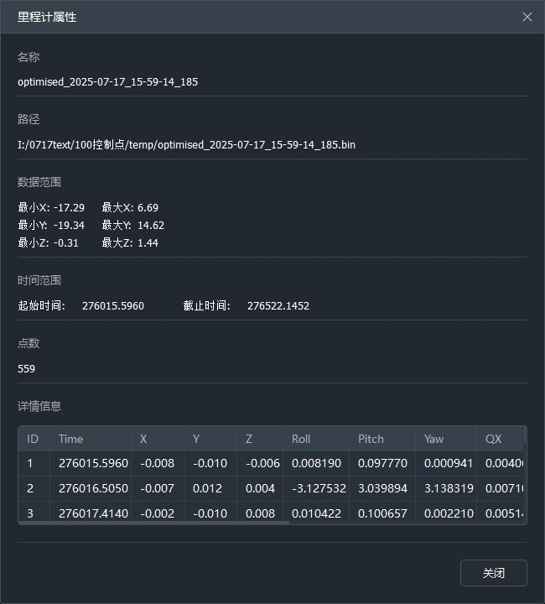
Task: Select row 1 Time cell 276015.5960
Action: 93,463
